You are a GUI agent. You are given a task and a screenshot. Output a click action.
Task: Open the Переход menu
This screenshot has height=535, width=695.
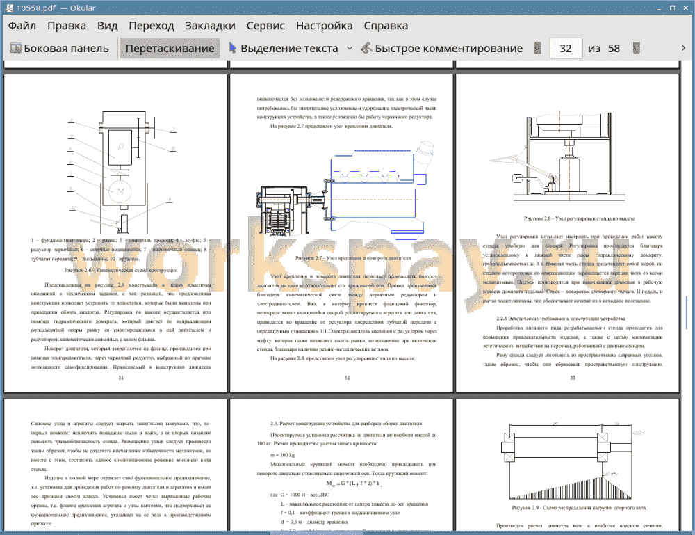pyautogui.click(x=151, y=26)
